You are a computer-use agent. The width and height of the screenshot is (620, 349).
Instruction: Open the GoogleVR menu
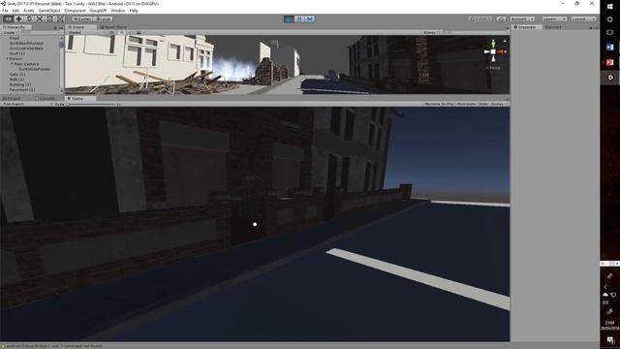[x=98, y=11]
